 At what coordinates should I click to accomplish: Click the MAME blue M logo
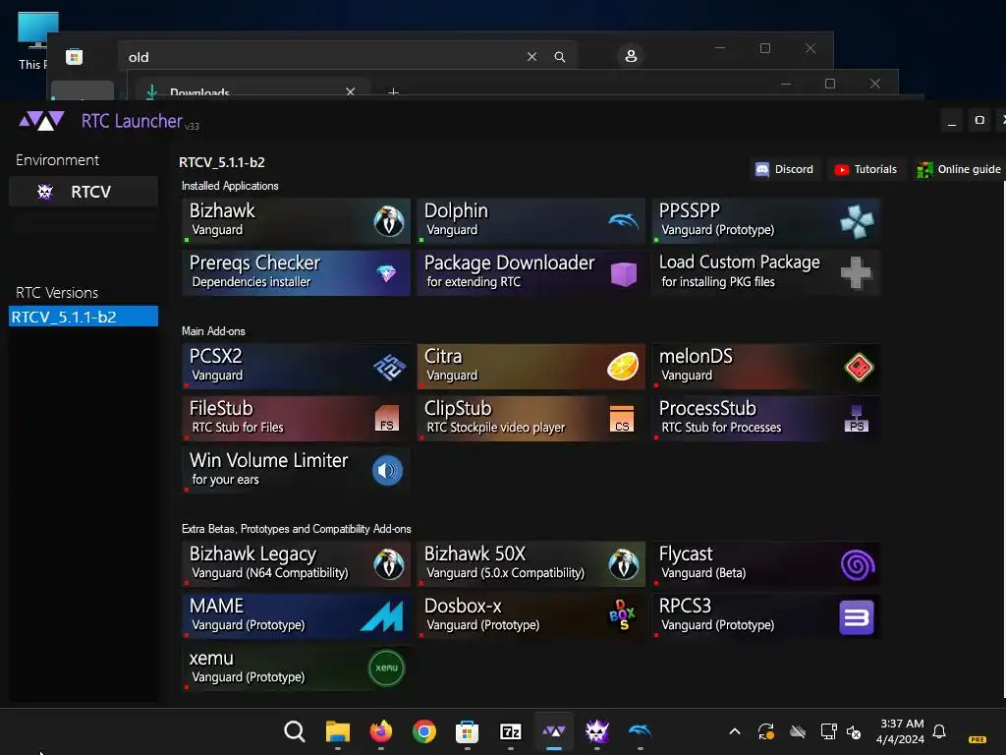(382, 616)
